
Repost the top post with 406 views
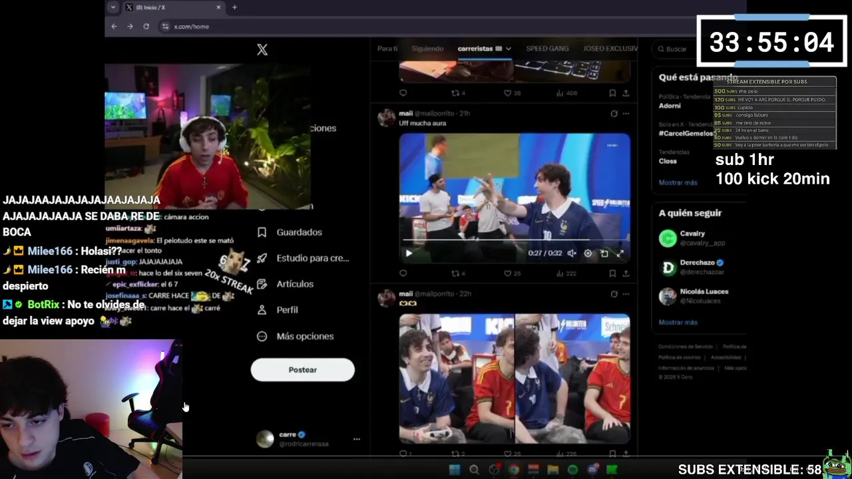point(458,93)
